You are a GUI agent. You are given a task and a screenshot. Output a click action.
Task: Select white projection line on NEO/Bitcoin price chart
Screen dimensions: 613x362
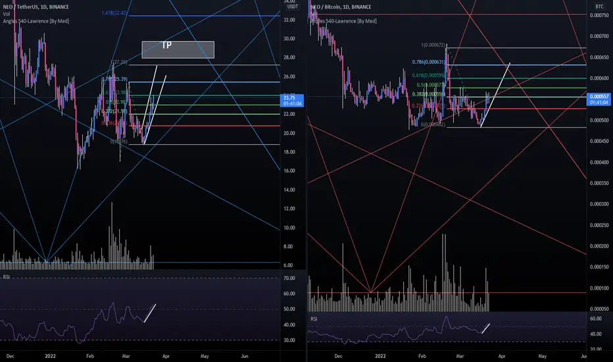tap(495, 95)
